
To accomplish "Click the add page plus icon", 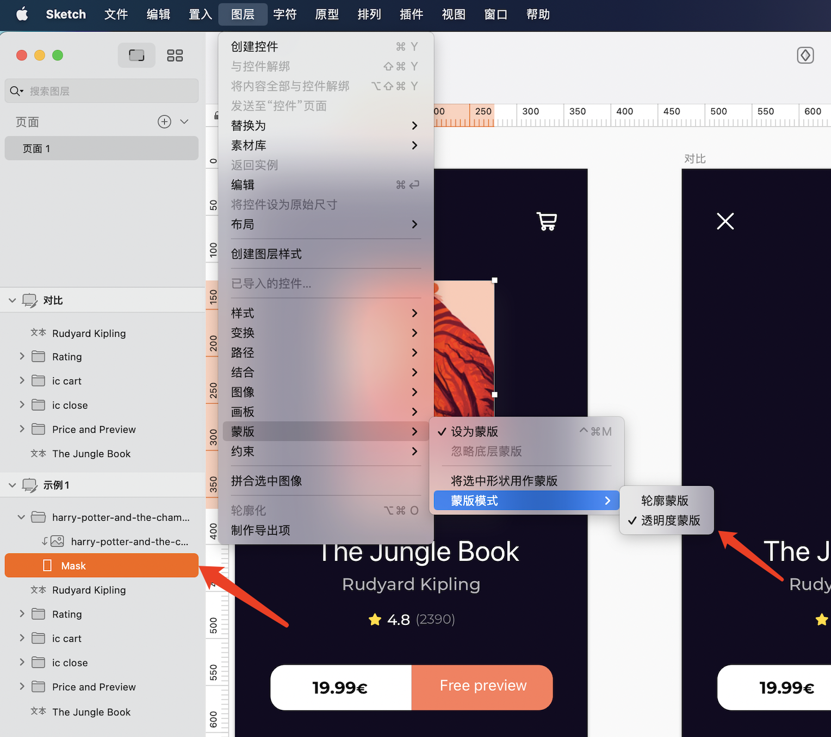I will click(164, 122).
